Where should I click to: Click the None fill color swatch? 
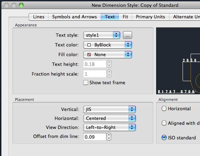[89, 55]
